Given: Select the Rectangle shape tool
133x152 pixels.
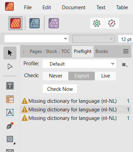Looking at the screenshot, I should click(x=10, y=139).
